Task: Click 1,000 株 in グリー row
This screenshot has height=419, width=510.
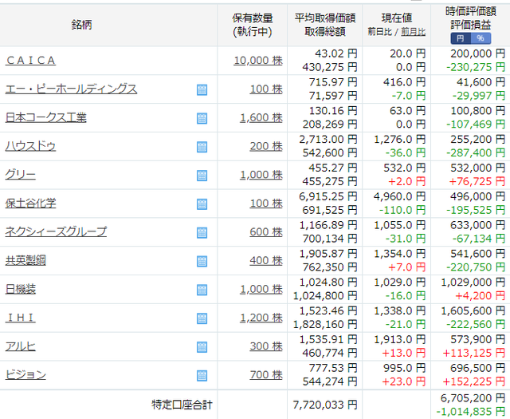Action: point(261,175)
